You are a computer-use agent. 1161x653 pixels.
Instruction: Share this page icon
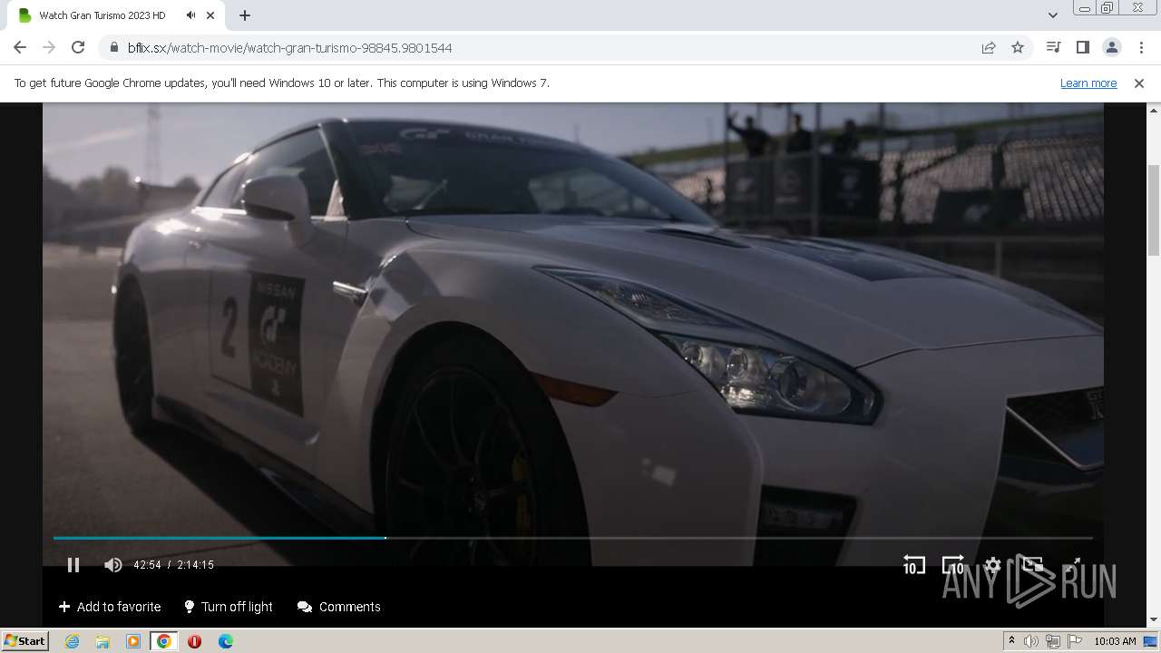click(989, 47)
